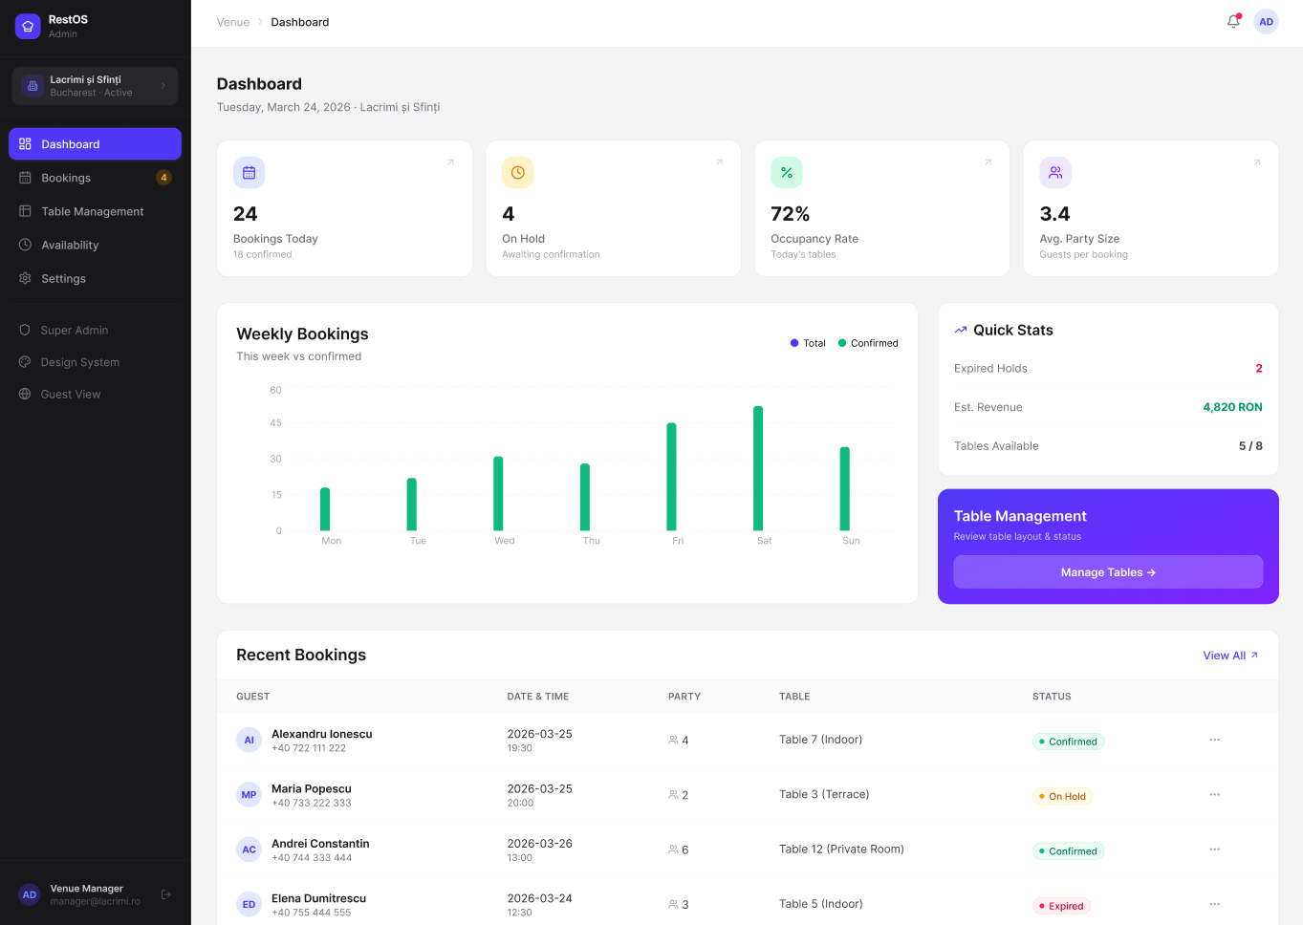Click the people icon on Avg. Party Size card
This screenshot has height=925, width=1303.
point(1055,173)
